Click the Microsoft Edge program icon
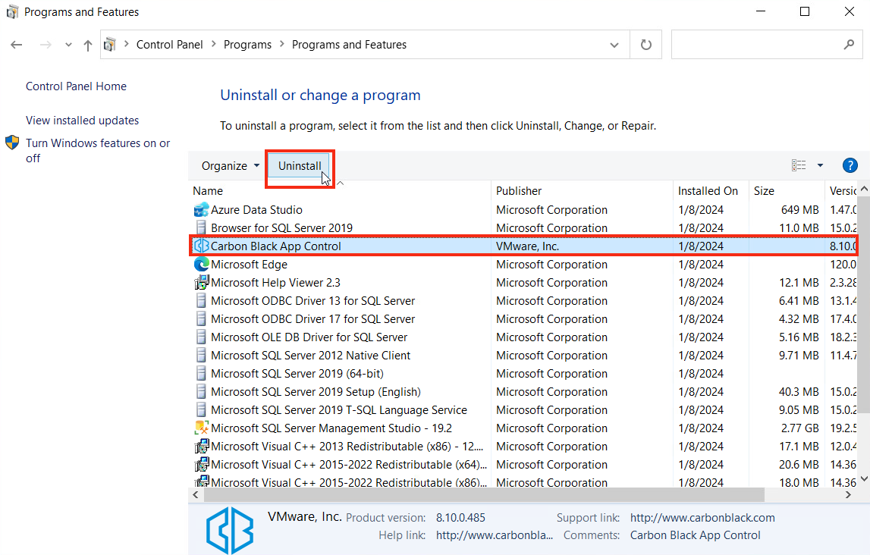This screenshot has width=870, height=555. pos(202,265)
